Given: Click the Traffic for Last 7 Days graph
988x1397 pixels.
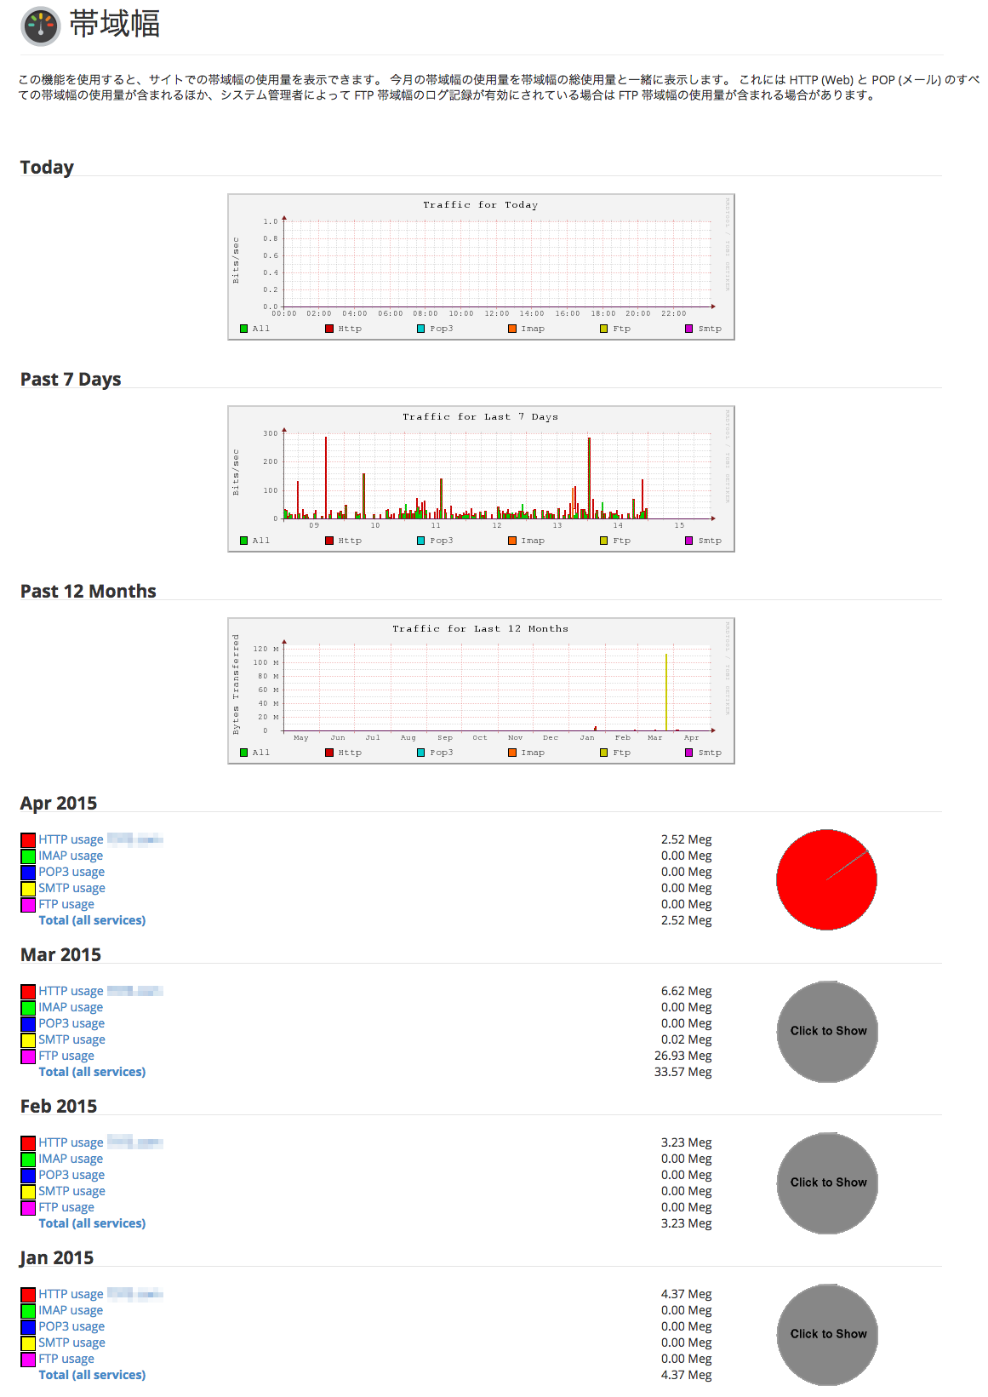Looking at the screenshot, I should coord(481,478).
